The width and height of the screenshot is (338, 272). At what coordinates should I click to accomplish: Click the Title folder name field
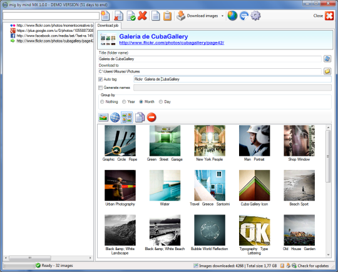tap(210, 59)
